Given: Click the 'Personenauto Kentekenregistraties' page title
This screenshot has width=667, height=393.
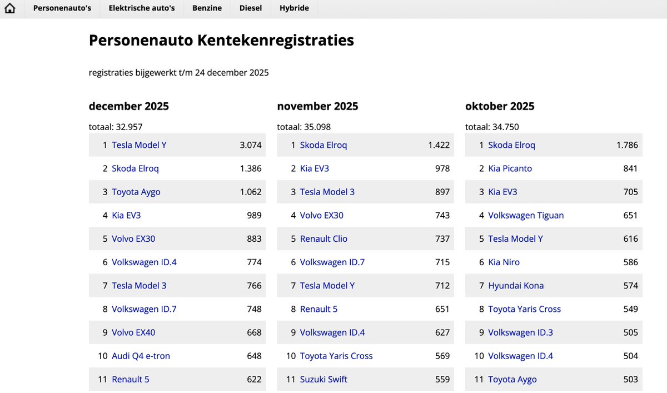Looking at the screenshot, I should [x=221, y=41].
